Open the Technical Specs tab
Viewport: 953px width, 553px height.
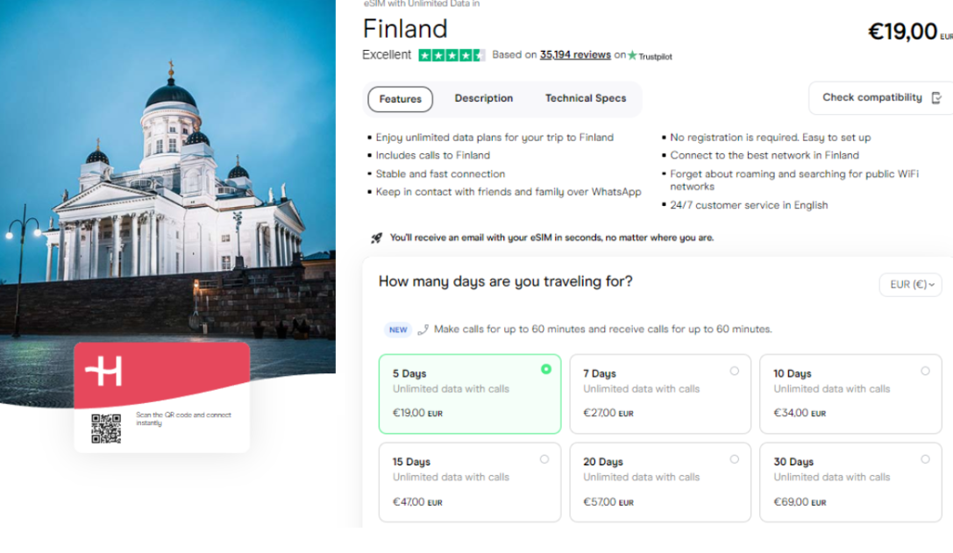coord(586,98)
